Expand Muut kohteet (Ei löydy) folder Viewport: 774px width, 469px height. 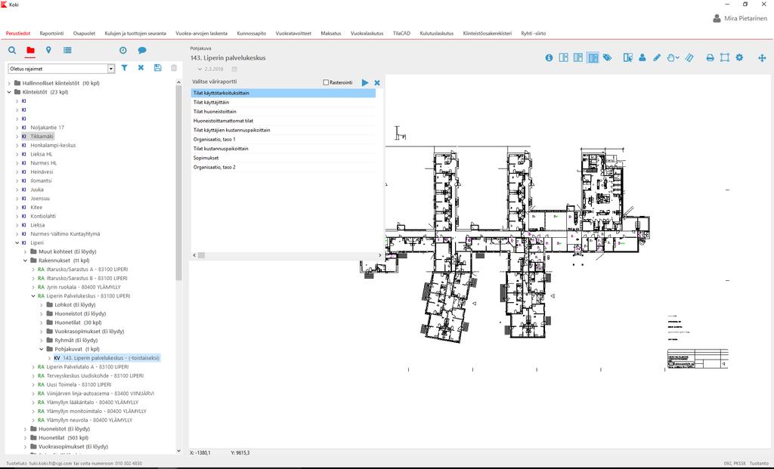tap(25, 252)
